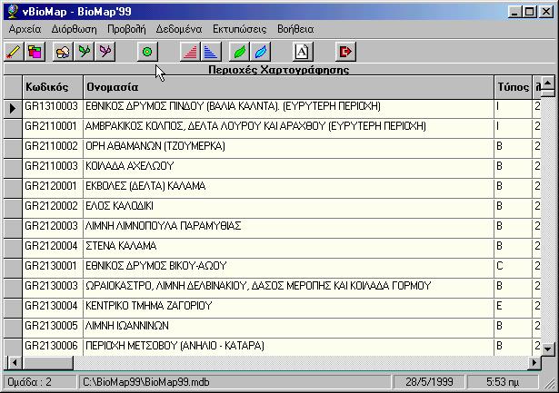
Task: Click the blue leaf toolbar icon
Action: coord(261,52)
